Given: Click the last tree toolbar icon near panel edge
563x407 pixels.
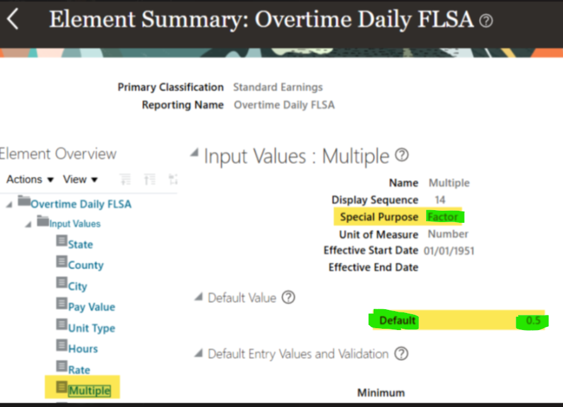Looking at the screenshot, I should (x=173, y=179).
